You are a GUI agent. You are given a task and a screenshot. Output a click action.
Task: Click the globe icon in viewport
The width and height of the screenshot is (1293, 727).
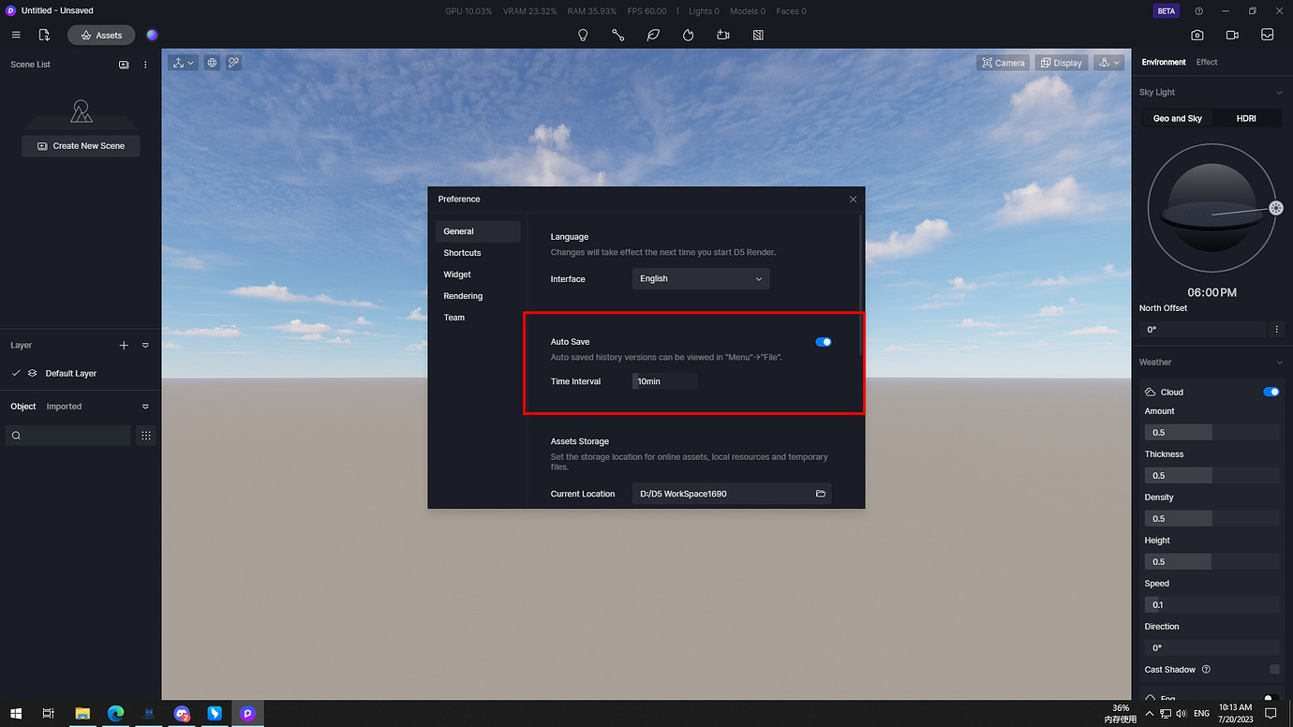[213, 63]
